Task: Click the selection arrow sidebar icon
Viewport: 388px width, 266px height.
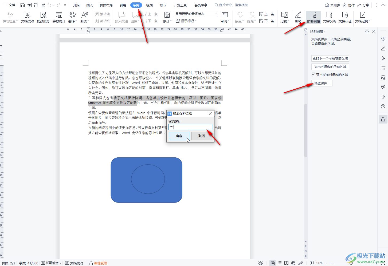Action: (x=383, y=58)
